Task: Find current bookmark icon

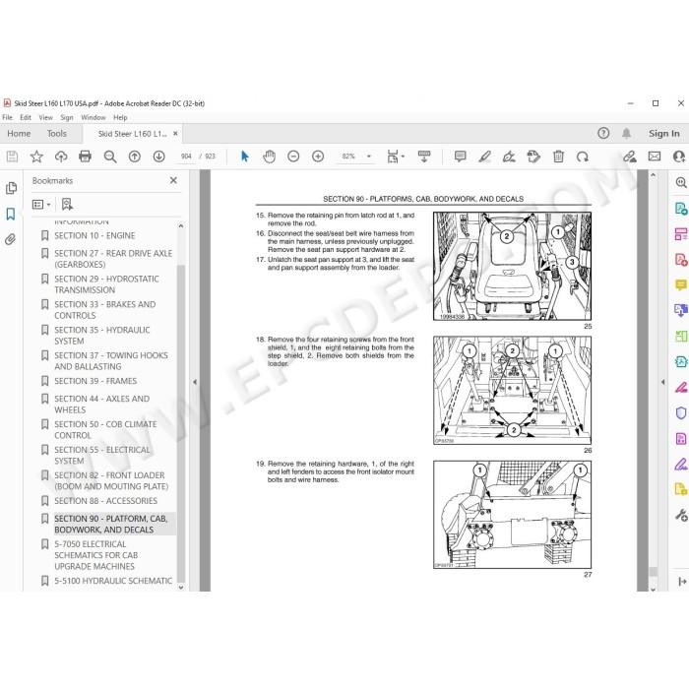Action: point(67,205)
